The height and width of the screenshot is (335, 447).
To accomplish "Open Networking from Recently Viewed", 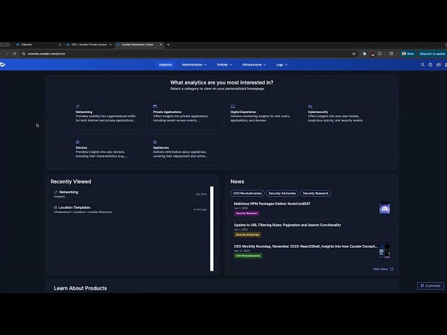I will (131, 194).
